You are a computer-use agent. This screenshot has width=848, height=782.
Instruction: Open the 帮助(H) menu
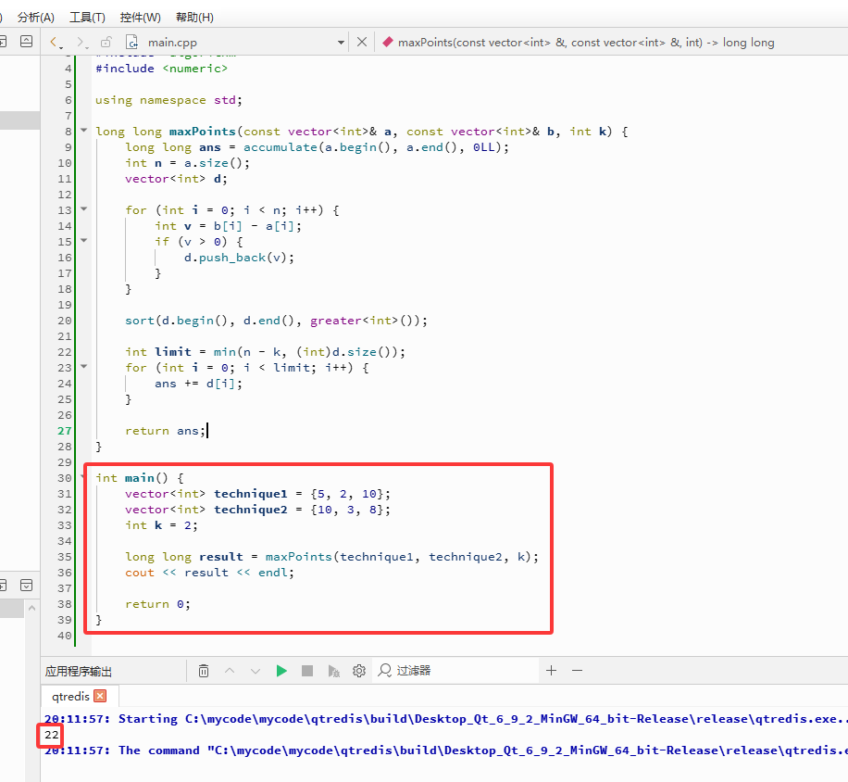coord(194,18)
